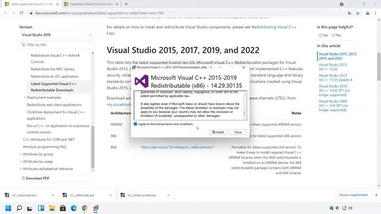
Task: Open File Explorer from the taskbar
Action: click(x=52, y=208)
